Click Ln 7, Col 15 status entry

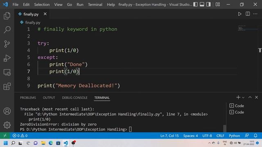(x=169, y=136)
